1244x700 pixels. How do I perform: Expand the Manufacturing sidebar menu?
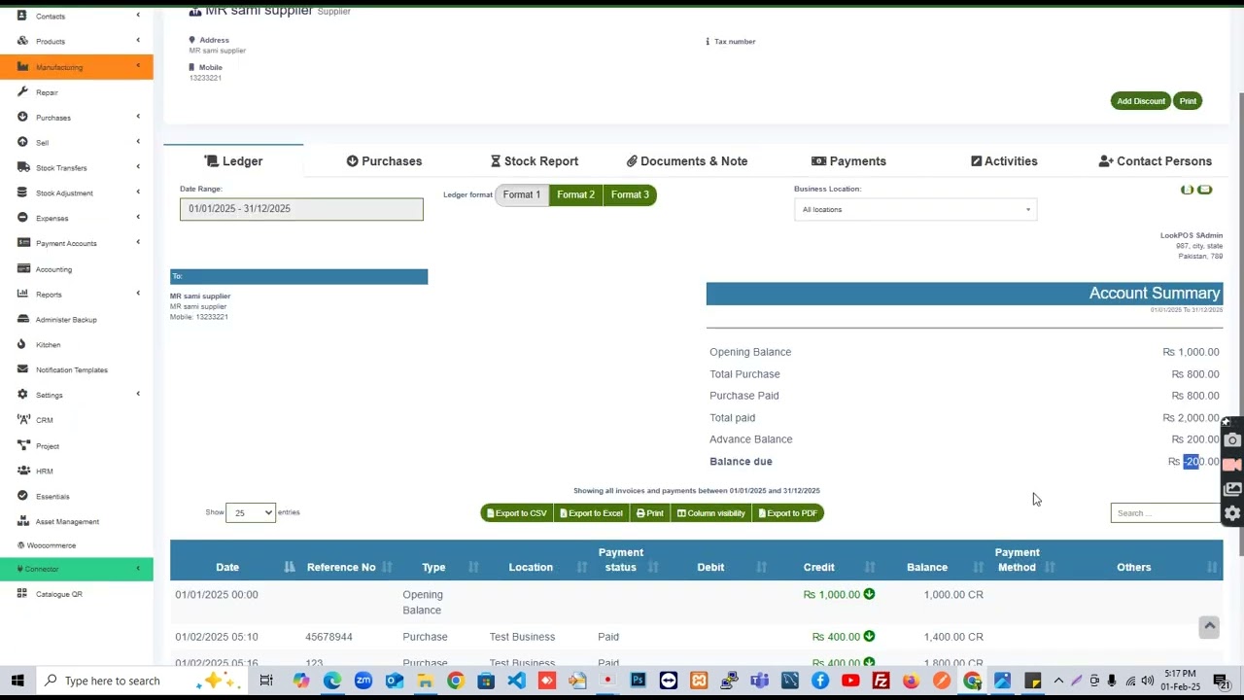pos(76,66)
